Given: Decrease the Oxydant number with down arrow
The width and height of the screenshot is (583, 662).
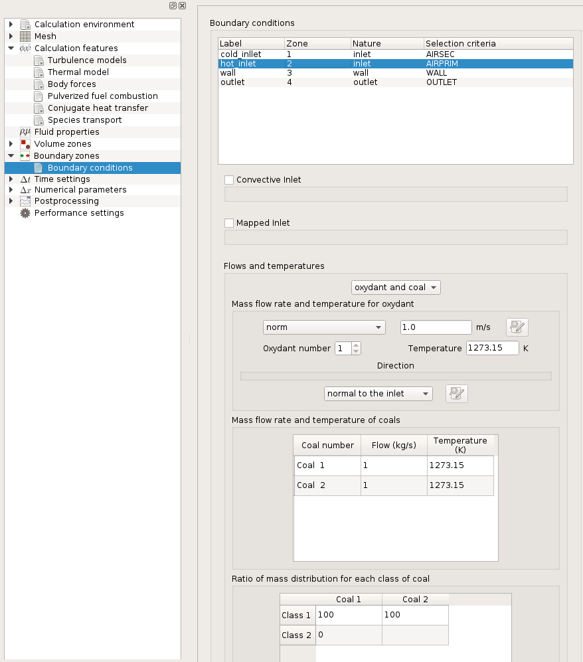Looking at the screenshot, I should coord(357,351).
